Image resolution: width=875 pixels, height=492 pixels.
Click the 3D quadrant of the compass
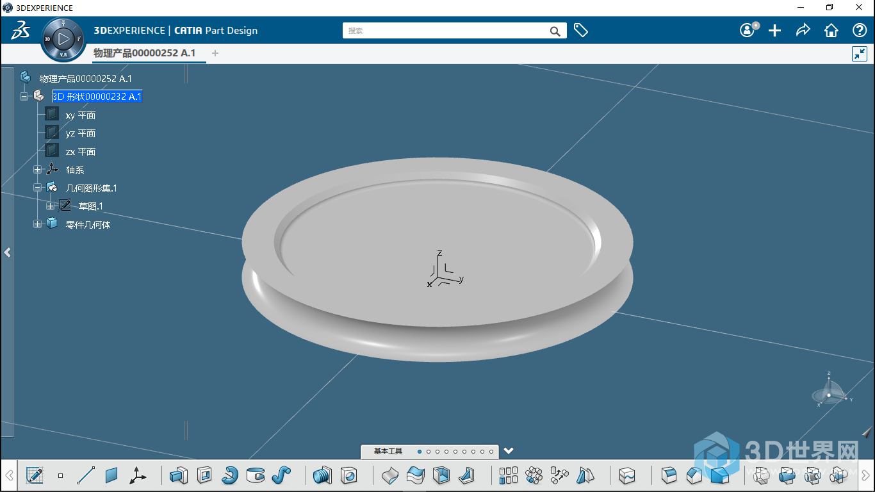(47, 39)
